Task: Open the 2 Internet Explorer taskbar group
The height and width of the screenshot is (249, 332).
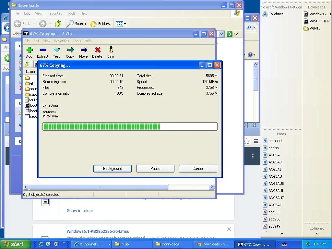Action: [91, 244]
